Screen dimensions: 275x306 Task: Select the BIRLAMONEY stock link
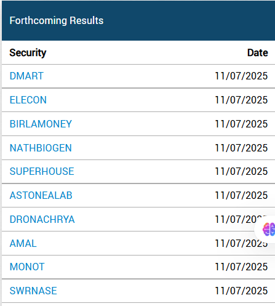pos(41,124)
